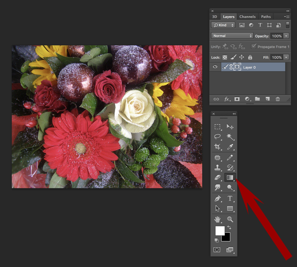Create a new layer
This screenshot has height=267, width=297.
(x=268, y=99)
